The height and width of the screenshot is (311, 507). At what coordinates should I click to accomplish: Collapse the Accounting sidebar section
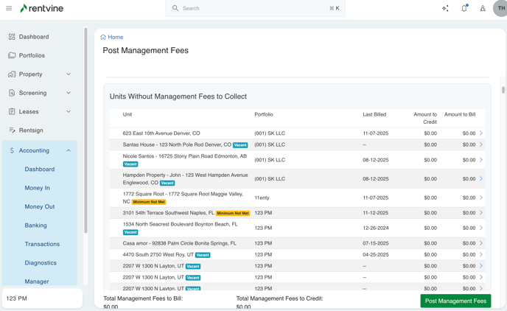click(69, 150)
